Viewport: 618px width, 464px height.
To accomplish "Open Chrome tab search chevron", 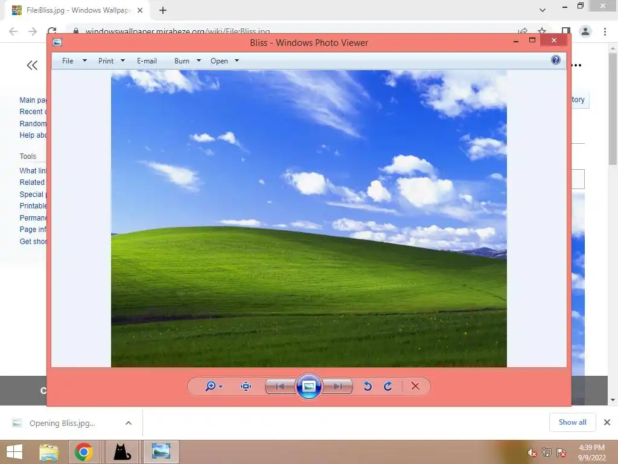I will click(543, 10).
